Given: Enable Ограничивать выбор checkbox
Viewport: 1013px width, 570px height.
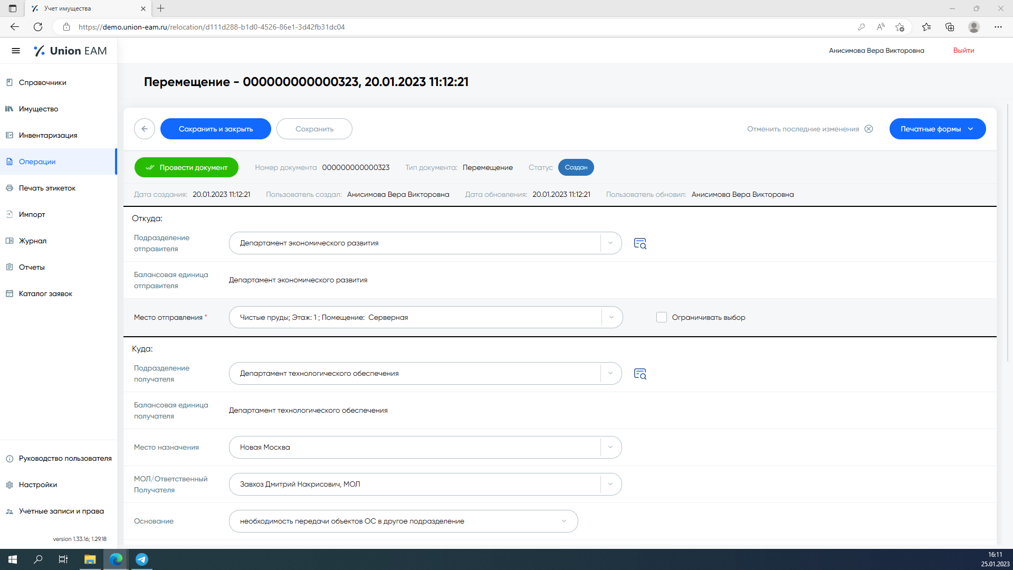Looking at the screenshot, I should (662, 317).
